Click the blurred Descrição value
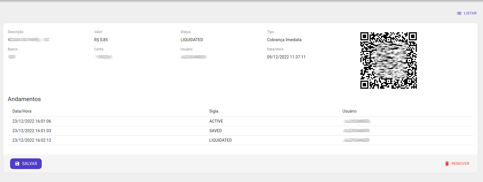 click(x=29, y=40)
